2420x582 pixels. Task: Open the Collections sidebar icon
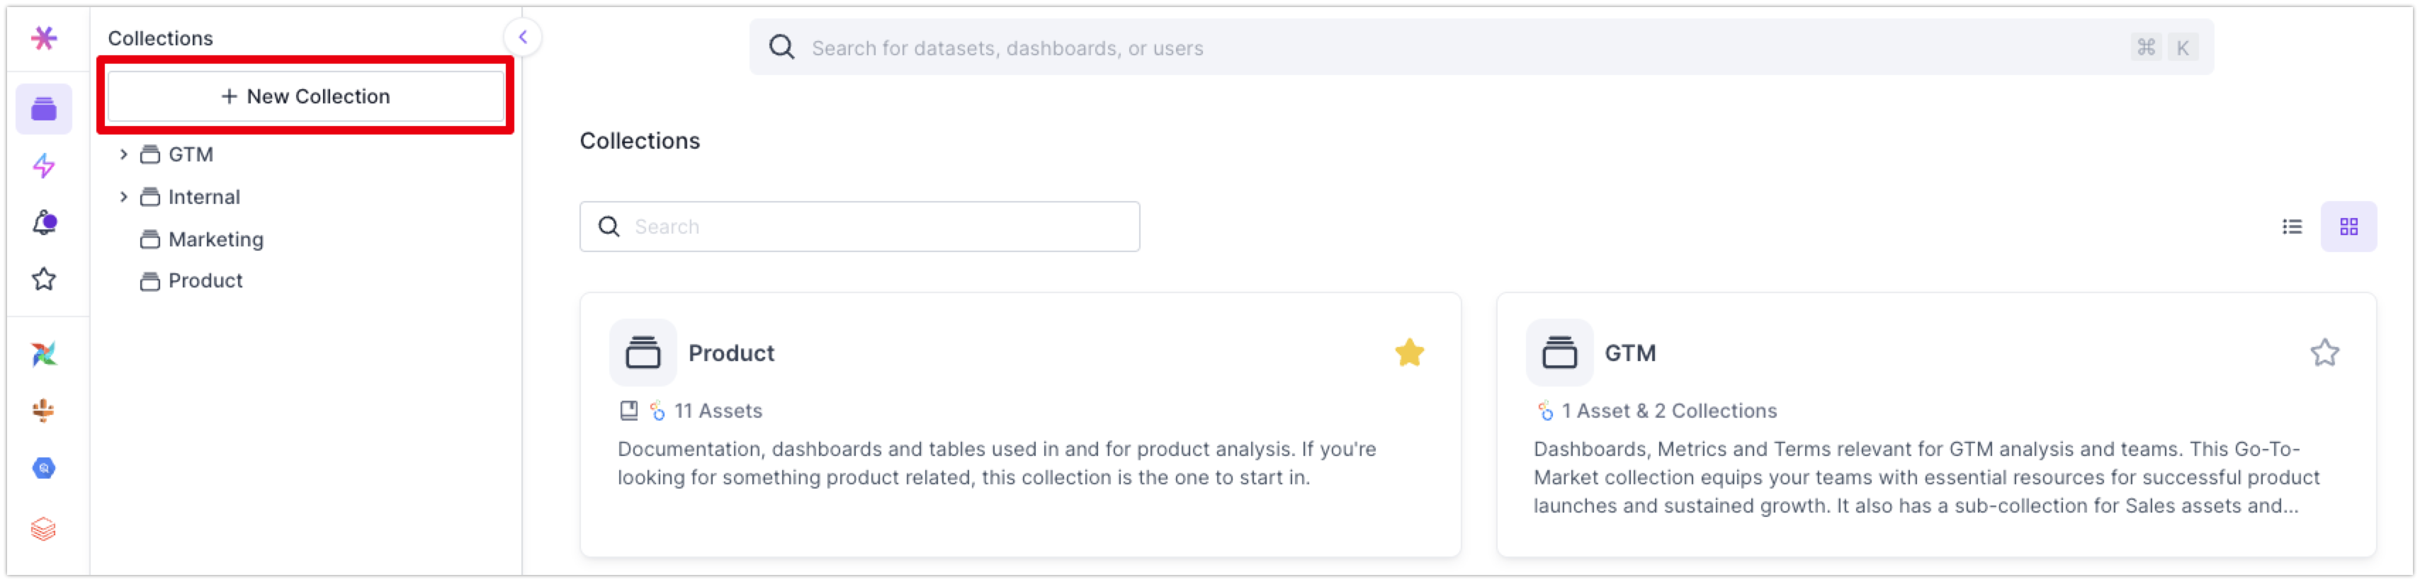point(43,109)
